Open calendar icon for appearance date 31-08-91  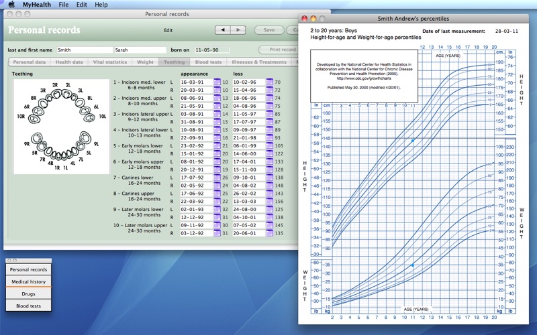coord(217,122)
